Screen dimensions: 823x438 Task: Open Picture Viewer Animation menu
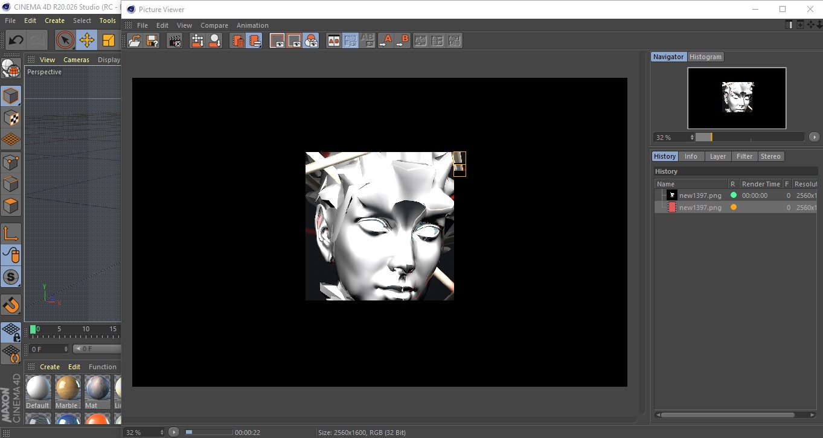coord(252,25)
